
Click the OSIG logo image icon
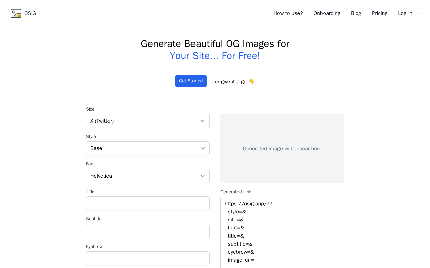coord(16,13)
